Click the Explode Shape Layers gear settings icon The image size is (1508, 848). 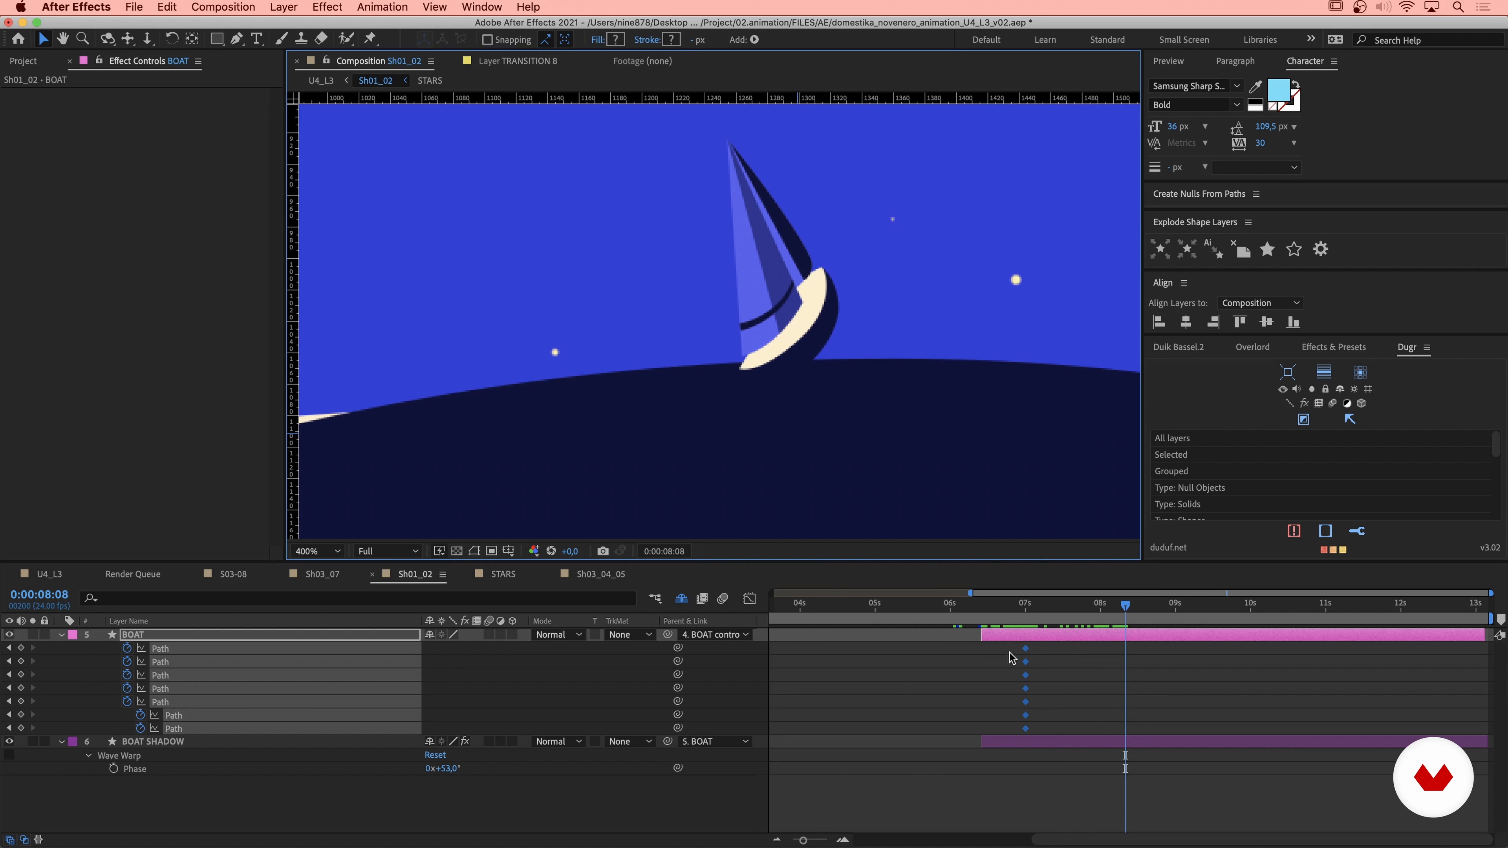(x=1321, y=249)
